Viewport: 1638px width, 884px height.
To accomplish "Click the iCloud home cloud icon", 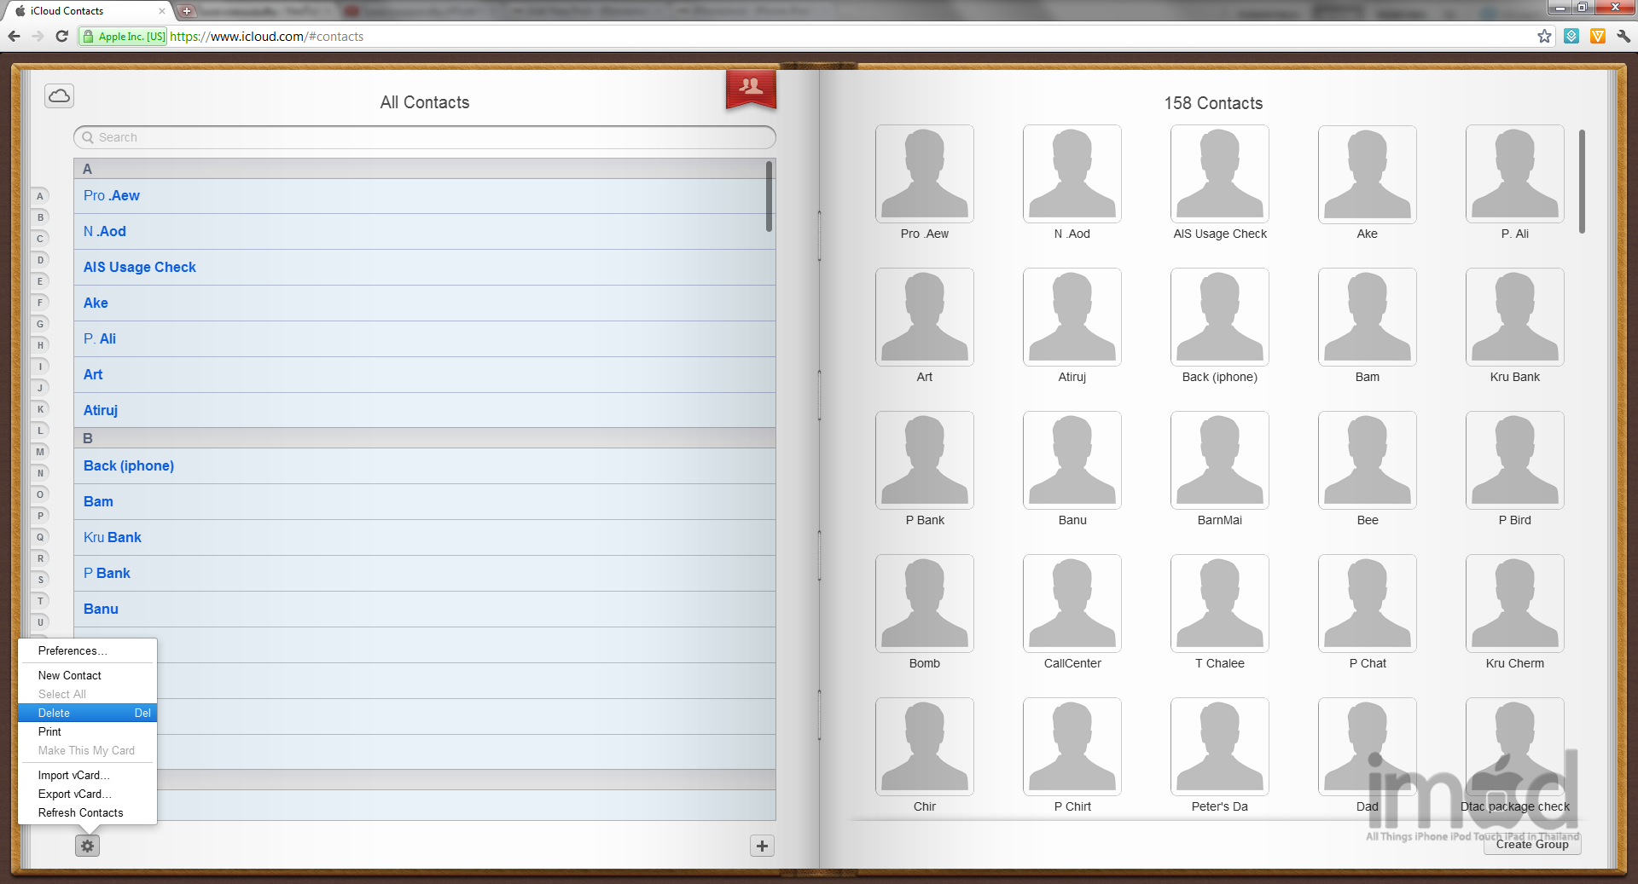I will point(59,95).
